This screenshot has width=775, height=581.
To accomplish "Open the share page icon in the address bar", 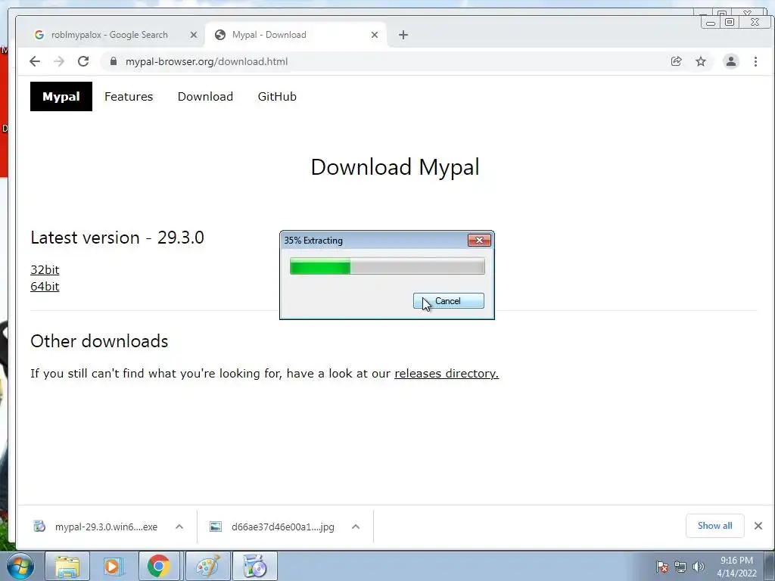I will (676, 61).
